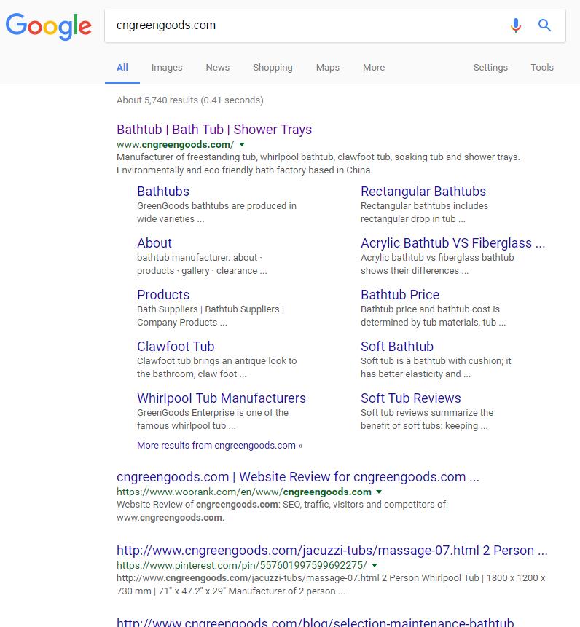This screenshot has width=580, height=627.
Task: Open the Bathtubs sitelink
Action: click(162, 191)
